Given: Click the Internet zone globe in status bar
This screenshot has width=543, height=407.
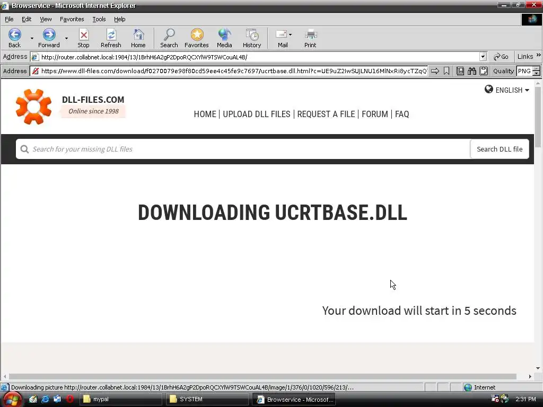Looking at the screenshot, I should coord(468,387).
